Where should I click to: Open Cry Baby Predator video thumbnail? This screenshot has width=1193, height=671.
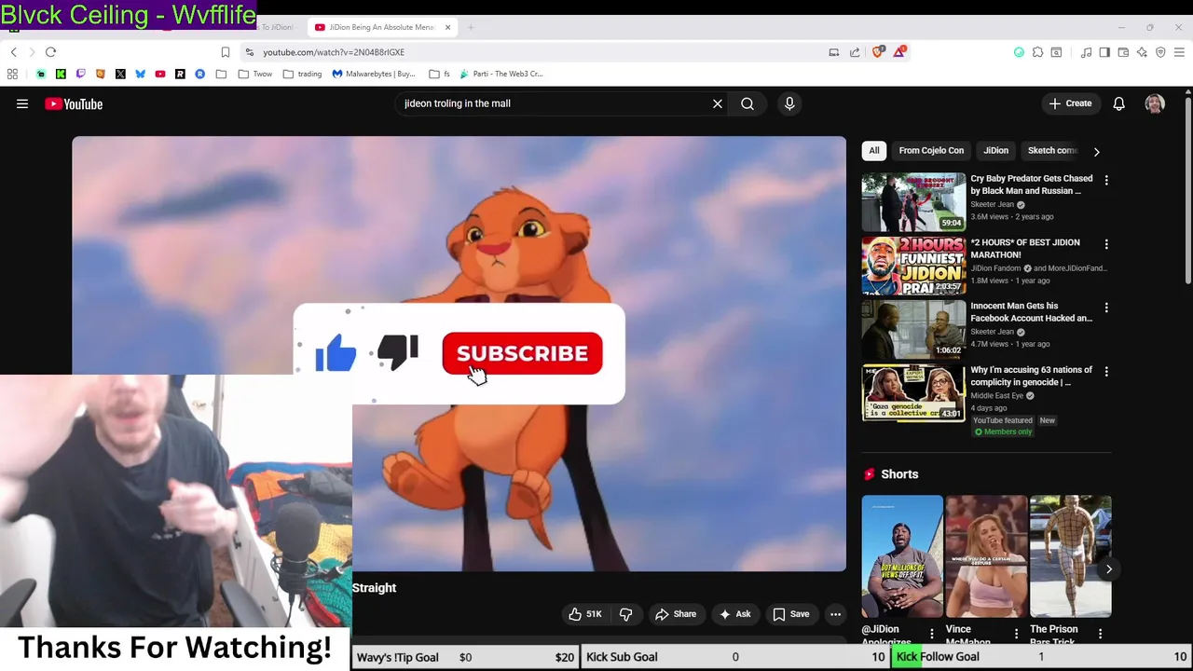(x=913, y=201)
